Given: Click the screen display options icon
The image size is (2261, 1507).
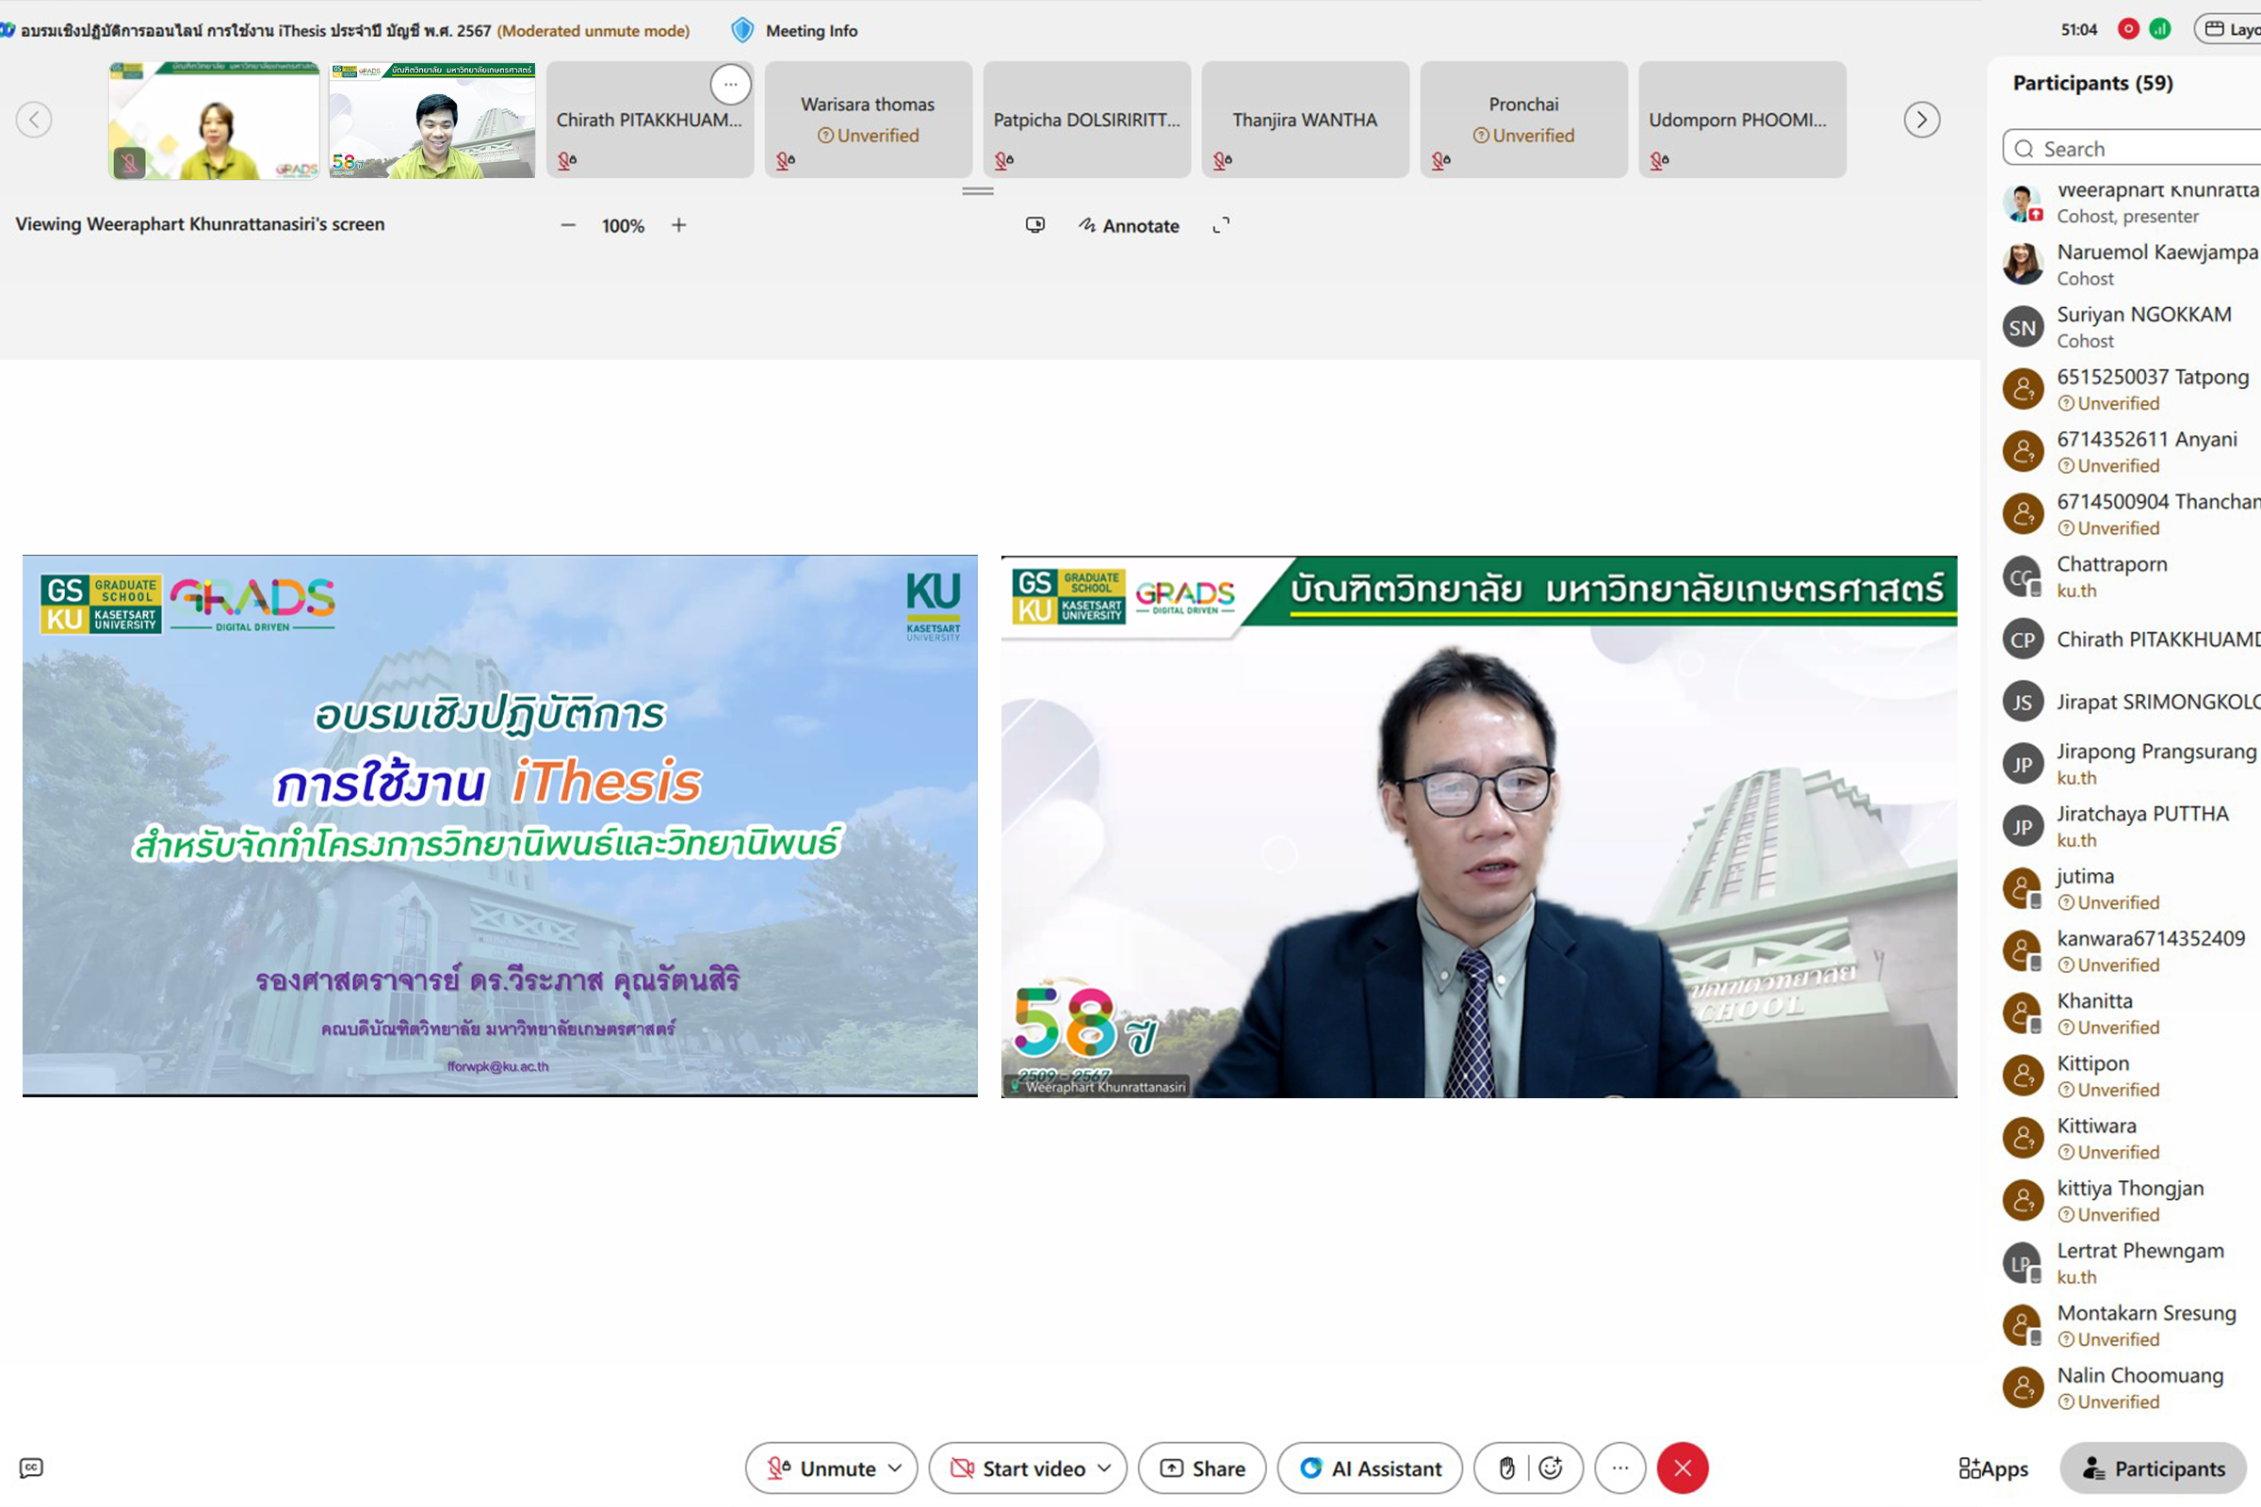Looking at the screenshot, I should coord(1034,226).
